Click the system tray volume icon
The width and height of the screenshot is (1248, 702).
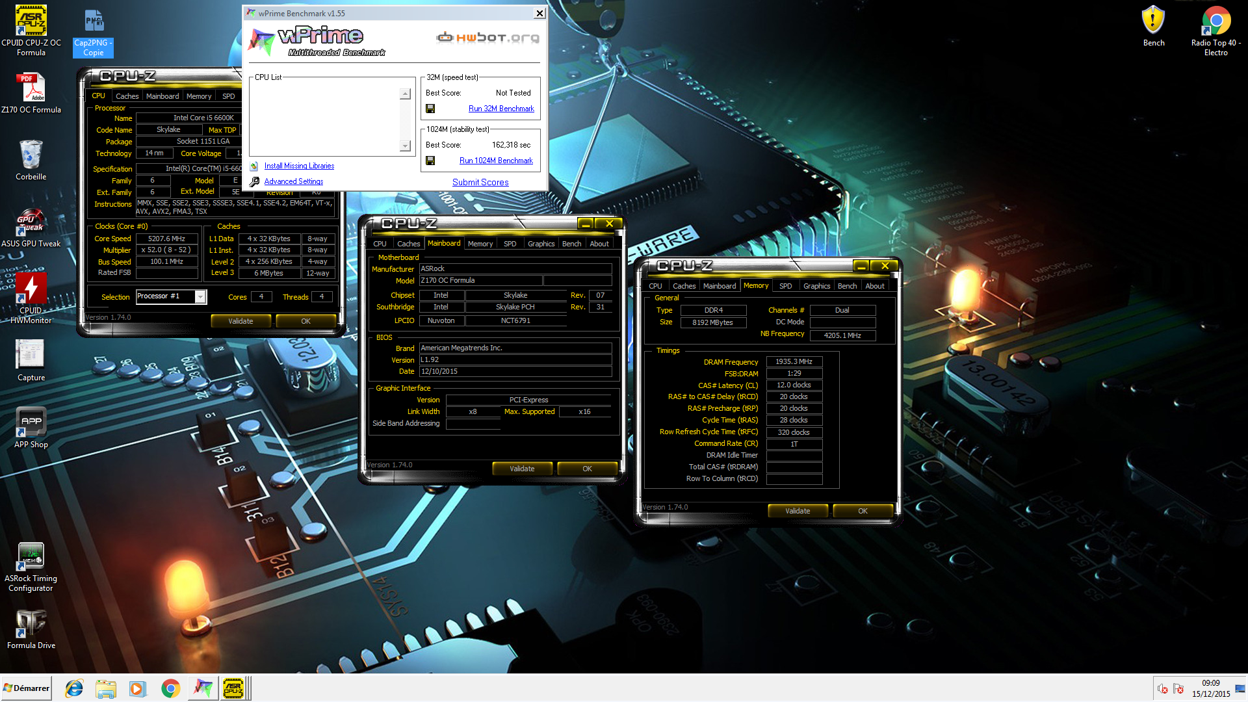coord(1163,688)
